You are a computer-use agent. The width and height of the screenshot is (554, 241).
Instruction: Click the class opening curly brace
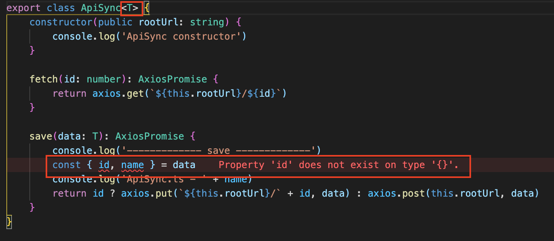pyautogui.click(x=147, y=8)
